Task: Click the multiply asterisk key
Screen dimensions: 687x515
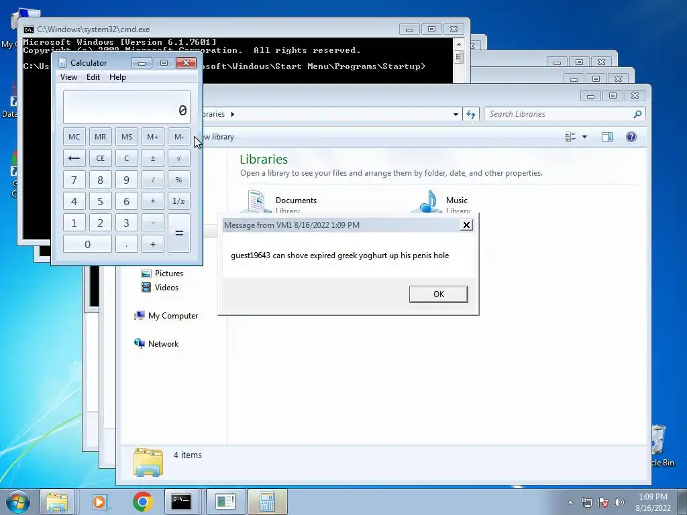Action: click(153, 201)
